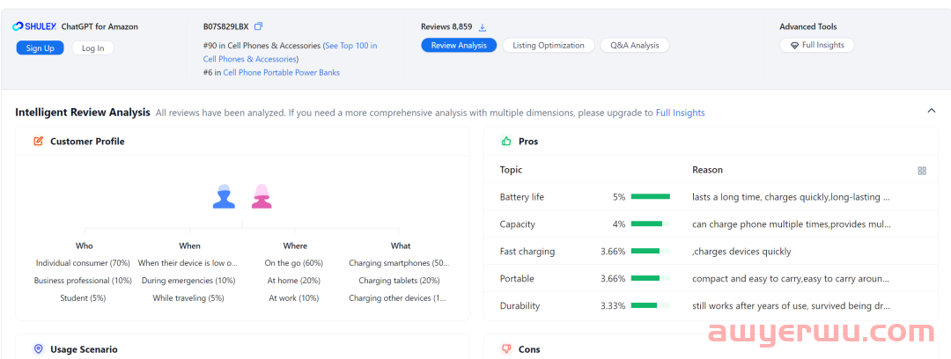This screenshot has height=359, width=951.
Task: Click Individual consumer (70%) entry
Action: tap(83, 263)
